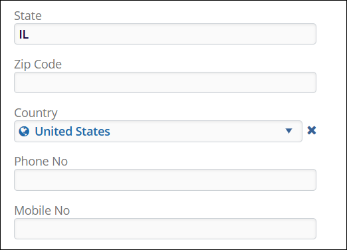Click the Phone No label

41,161
